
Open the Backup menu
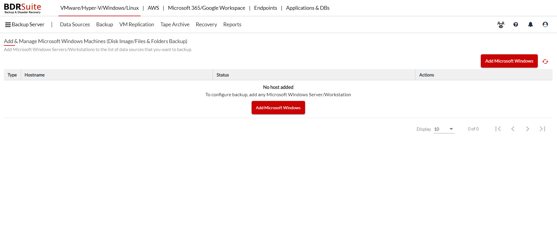pos(105,24)
